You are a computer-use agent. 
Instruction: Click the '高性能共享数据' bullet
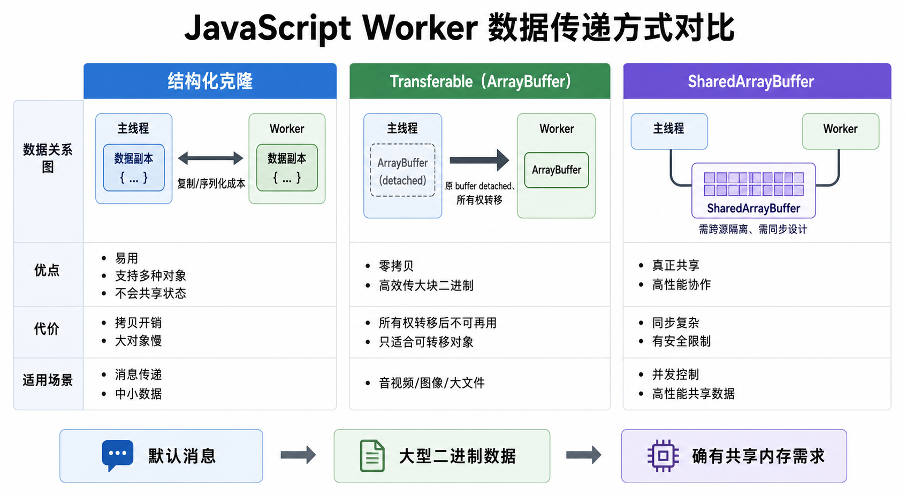pyautogui.click(x=693, y=394)
